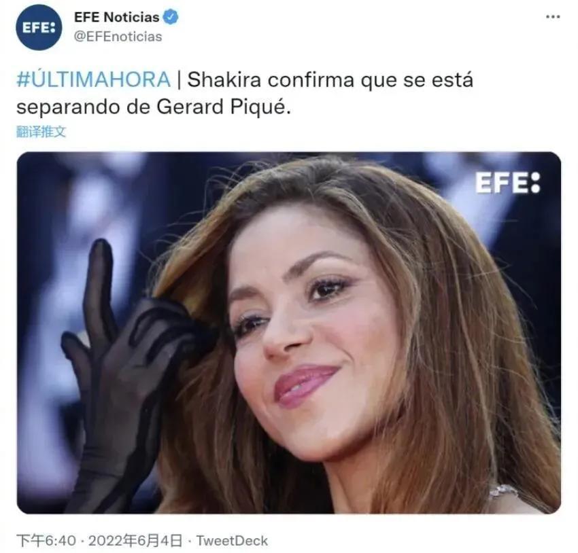578x553 pixels.
Task: Click the necklace at photo's bottom edge
Action: [x=503, y=491]
